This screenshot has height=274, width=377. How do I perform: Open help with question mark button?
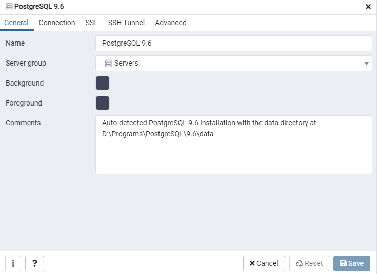pos(34,263)
